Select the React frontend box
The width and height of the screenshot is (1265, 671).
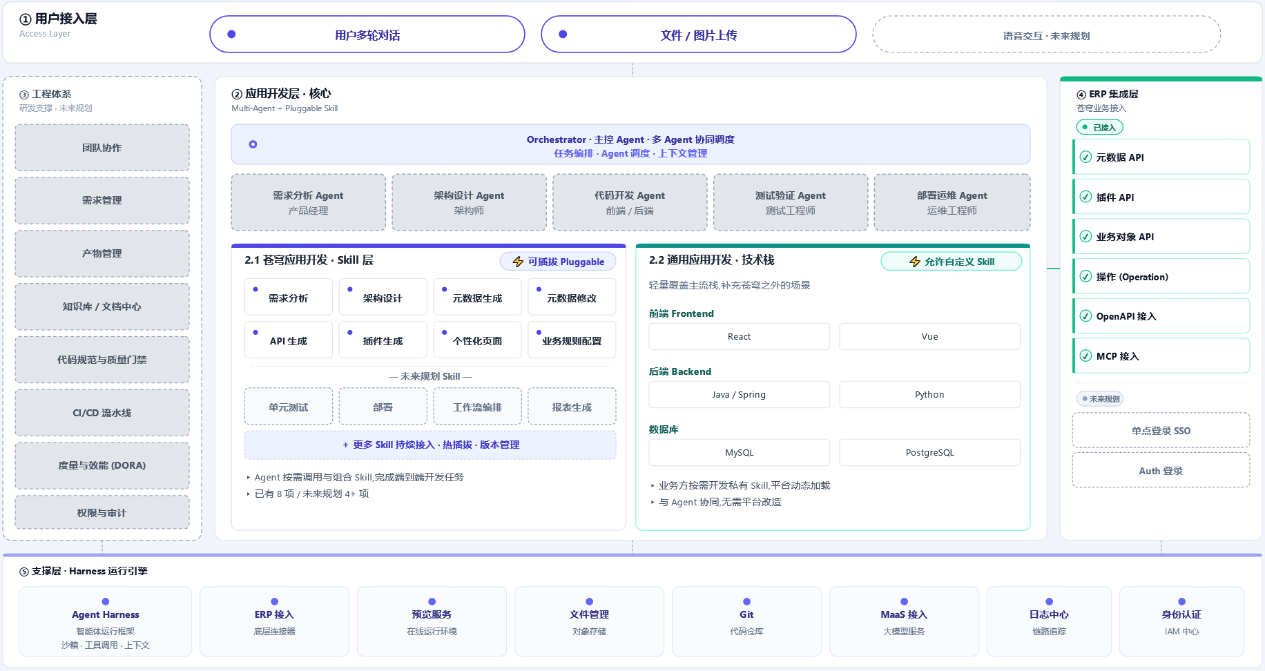(740, 337)
